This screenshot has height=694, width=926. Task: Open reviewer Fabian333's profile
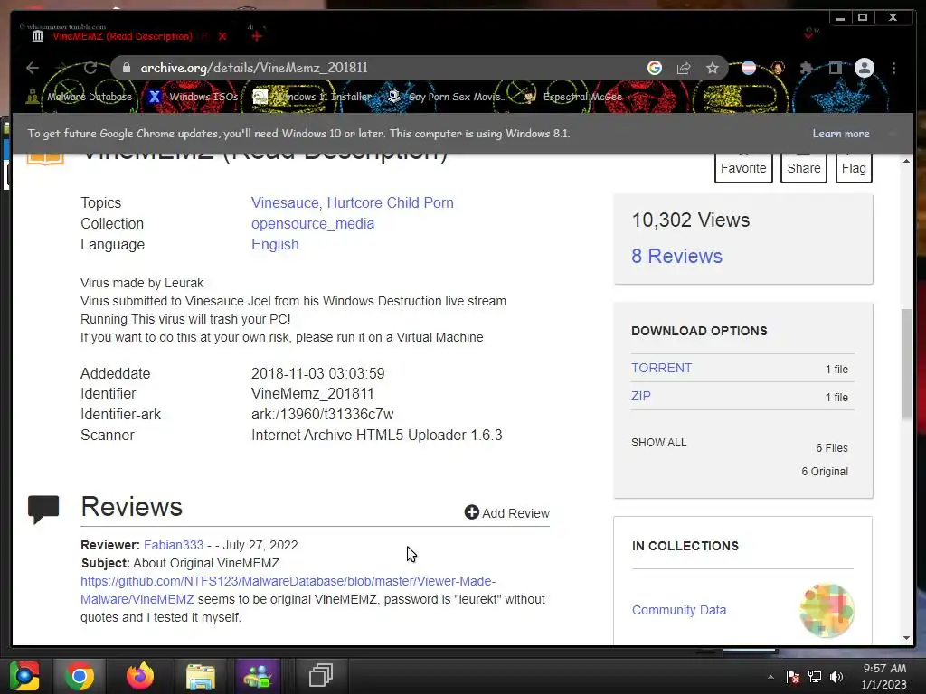coord(174,545)
